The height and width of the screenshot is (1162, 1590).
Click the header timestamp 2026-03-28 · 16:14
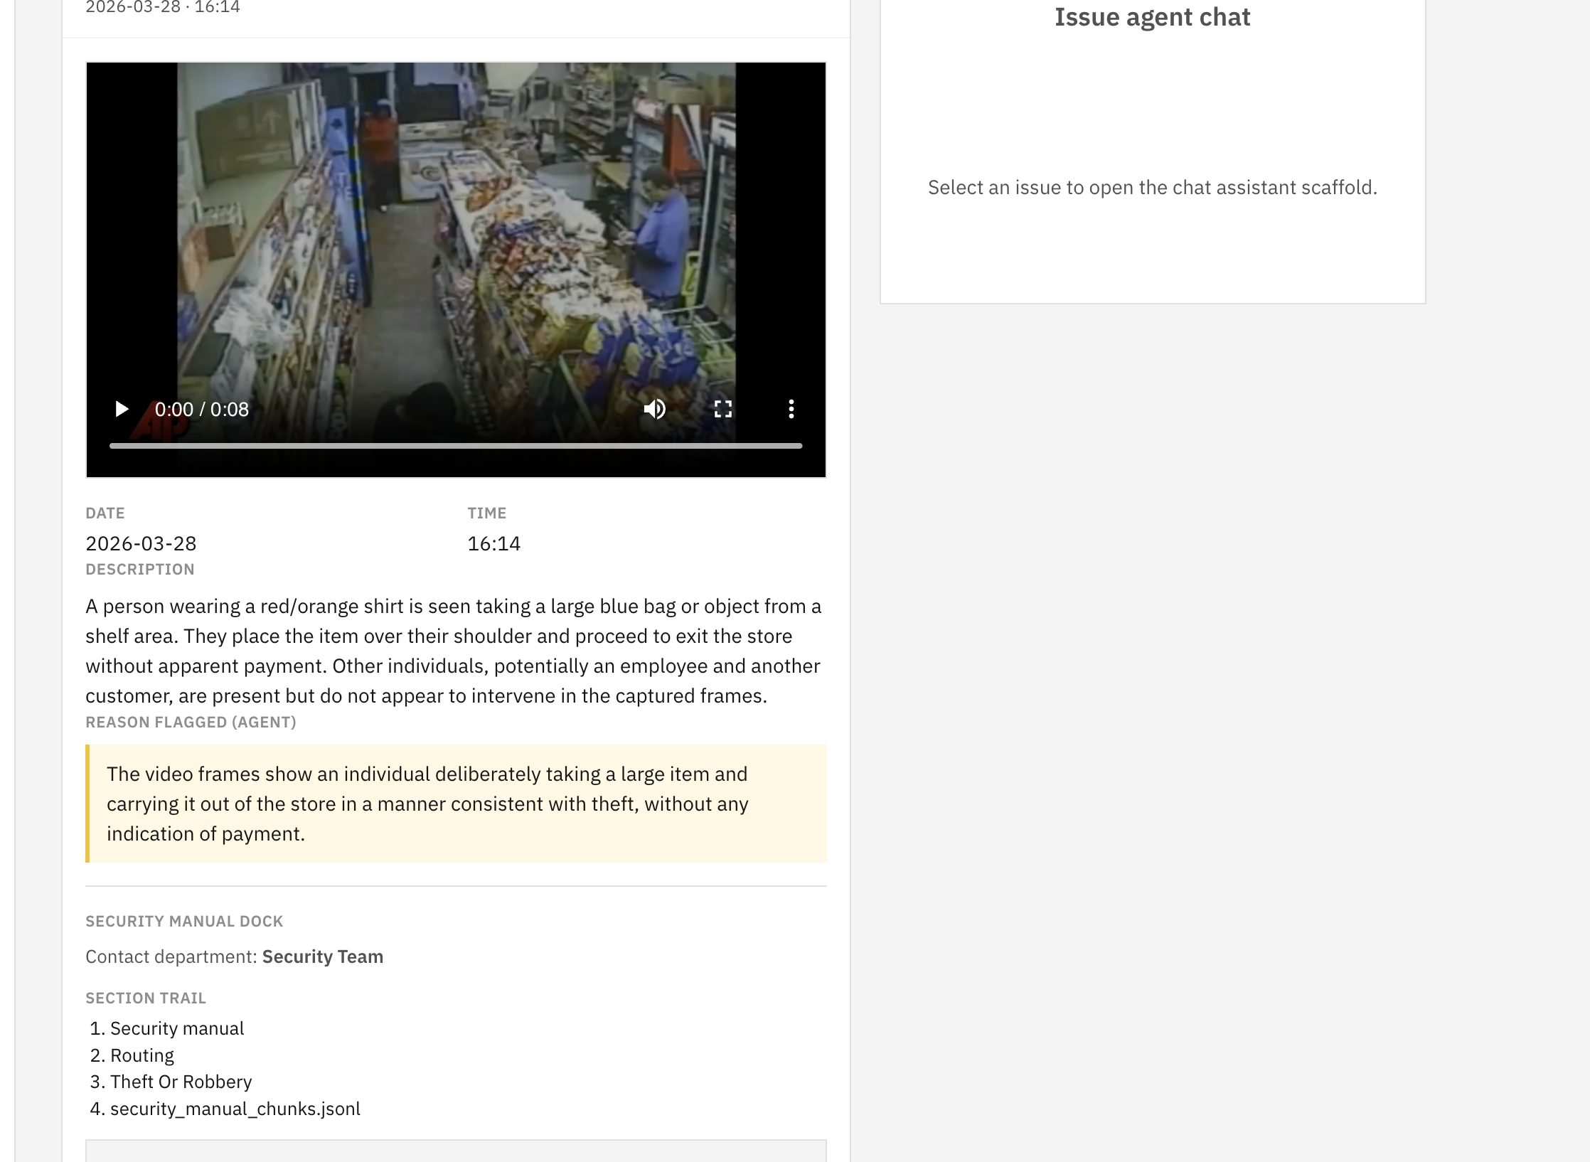point(162,7)
